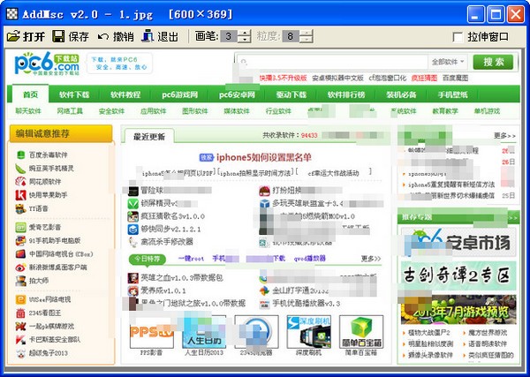Click the 豌豆荚手机精灵 pea pod icon
Image resolution: width=530 pixels, height=377 pixels.
[20, 169]
